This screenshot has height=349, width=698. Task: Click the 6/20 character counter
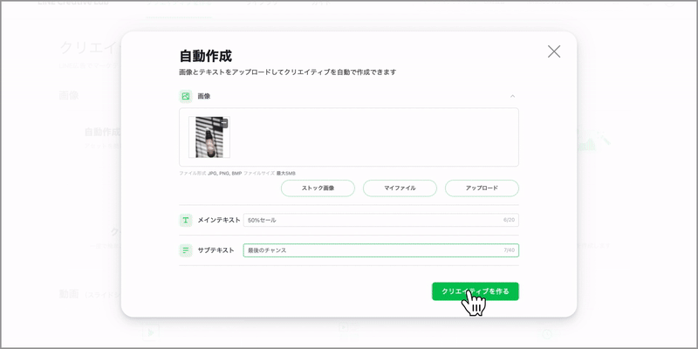click(509, 220)
